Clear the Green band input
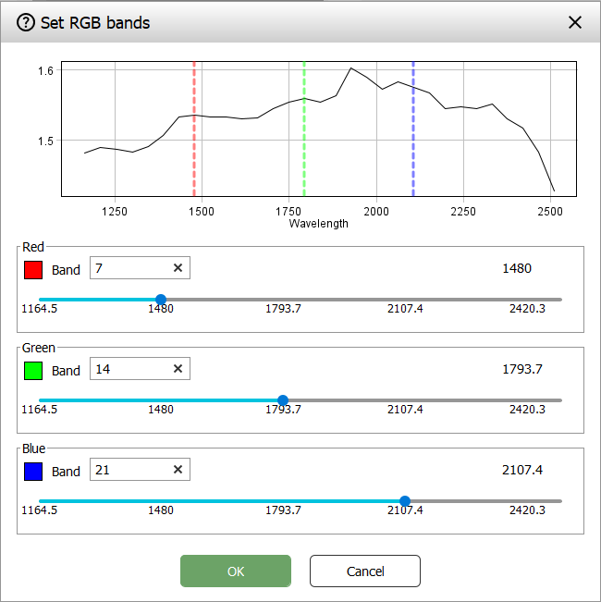Viewport: 601px width, 602px height. pyautogui.click(x=178, y=369)
